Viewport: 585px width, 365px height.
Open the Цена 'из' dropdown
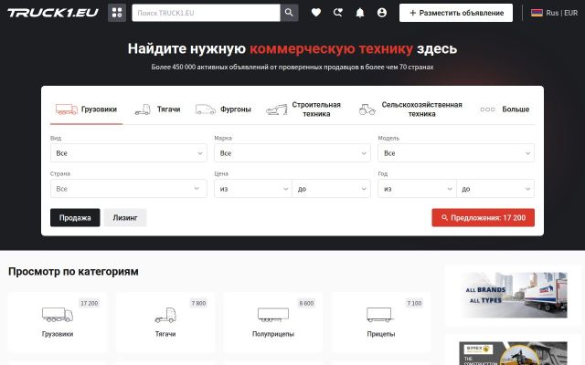pos(253,189)
